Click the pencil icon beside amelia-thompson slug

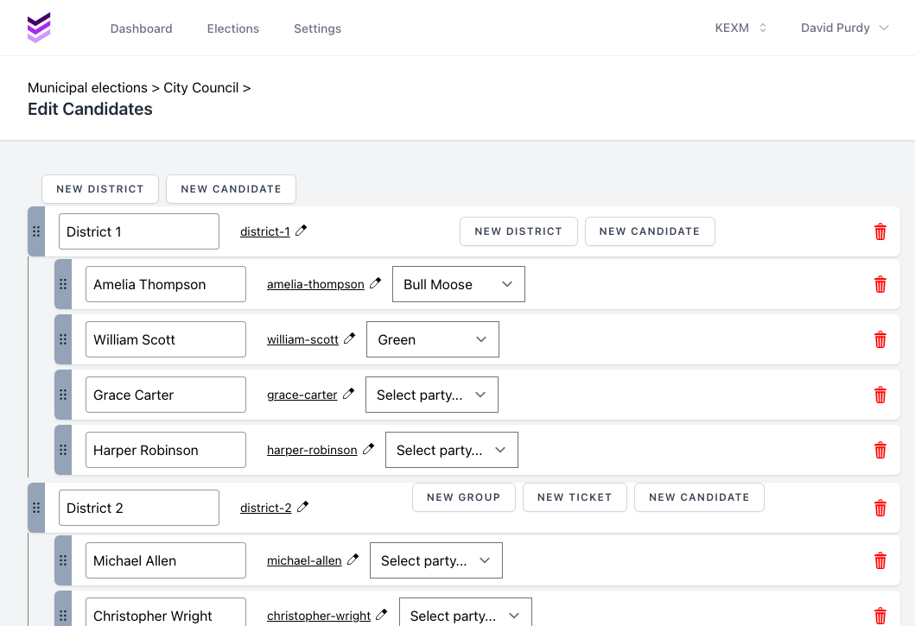click(376, 283)
